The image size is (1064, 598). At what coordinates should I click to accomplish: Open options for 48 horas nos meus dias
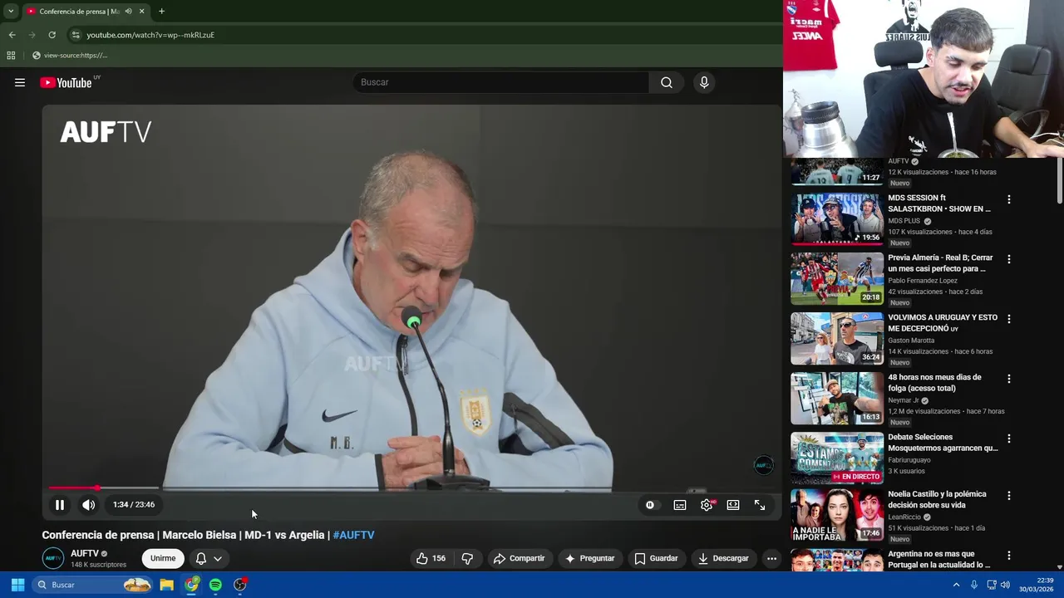[1009, 379]
